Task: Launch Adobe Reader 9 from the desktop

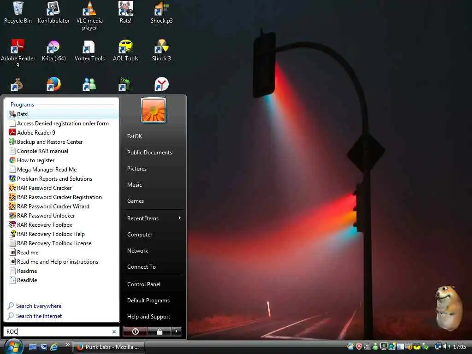Action: coord(18,53)
